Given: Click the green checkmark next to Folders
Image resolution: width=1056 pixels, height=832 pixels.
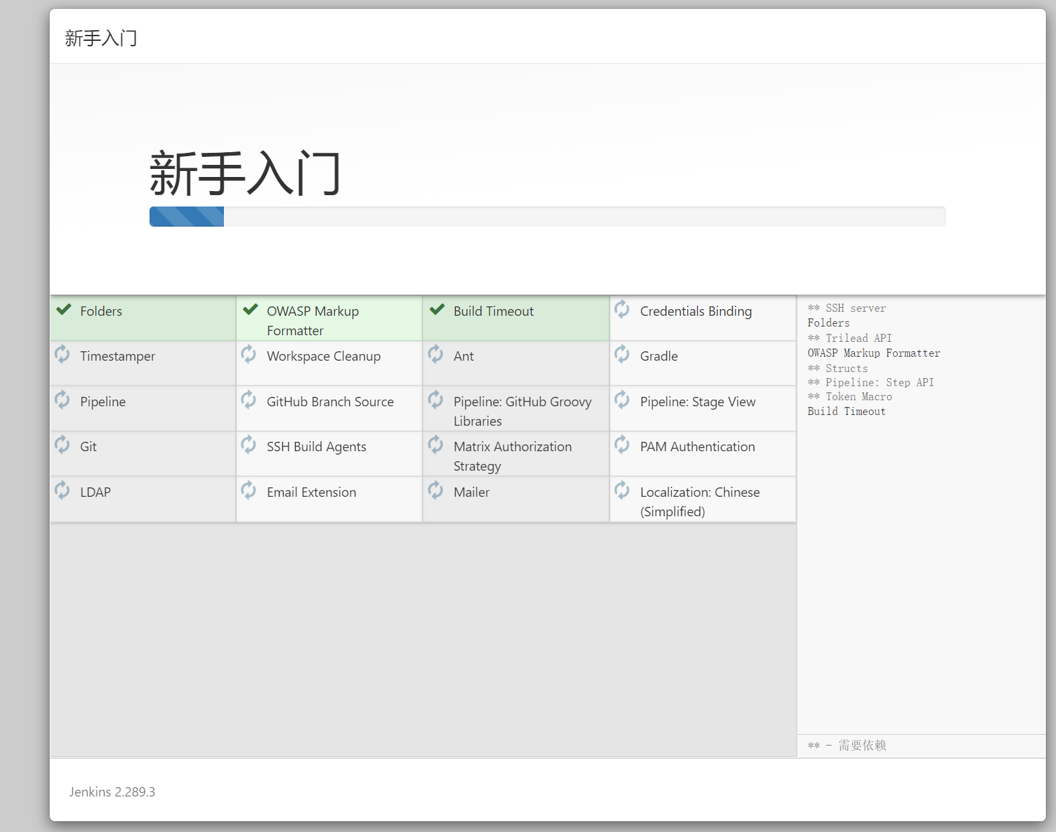Looking at the screenshot, I should 64,309.
